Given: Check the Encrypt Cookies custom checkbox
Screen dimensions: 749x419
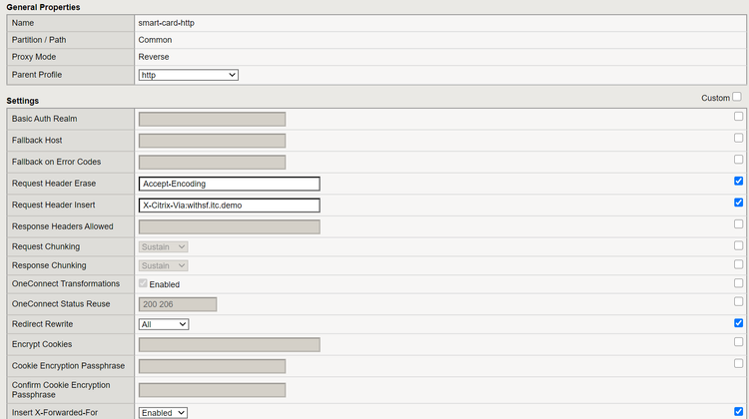Looking at the screenshot, I should coord(738,343).
